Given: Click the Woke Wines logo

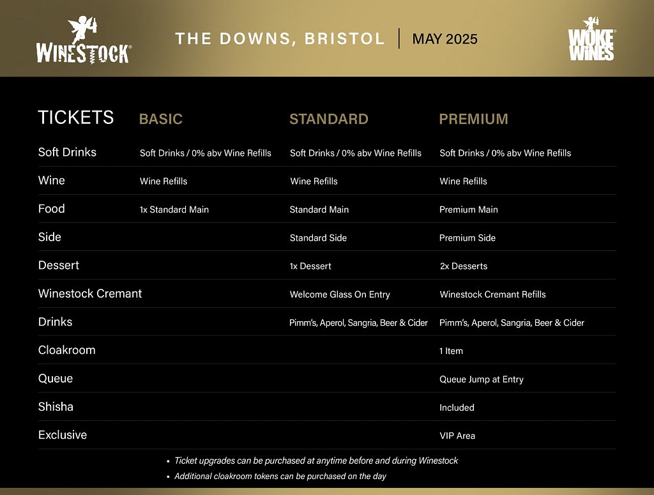Looking at the screenshot, I should point(591,39).
